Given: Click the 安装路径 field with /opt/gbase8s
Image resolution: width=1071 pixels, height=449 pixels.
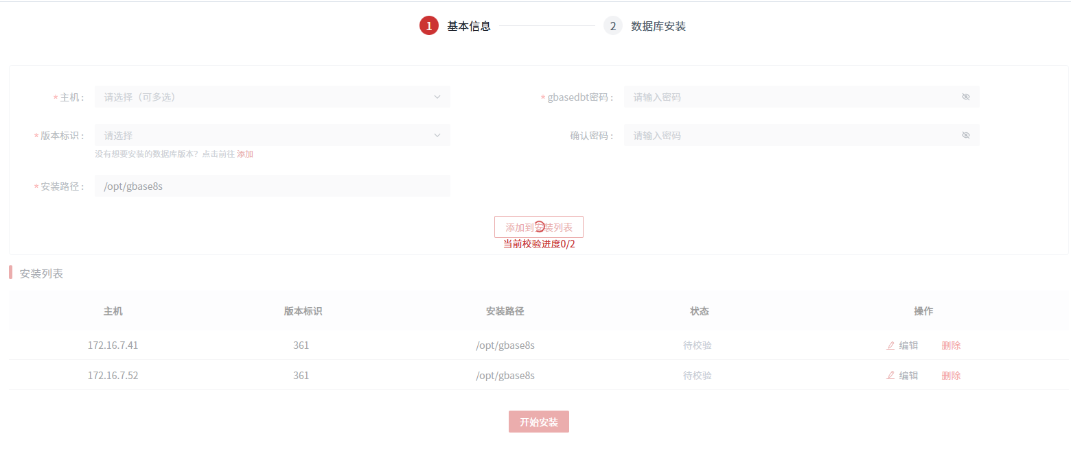Looking at the screenshot, I should (x=272, y=186).
